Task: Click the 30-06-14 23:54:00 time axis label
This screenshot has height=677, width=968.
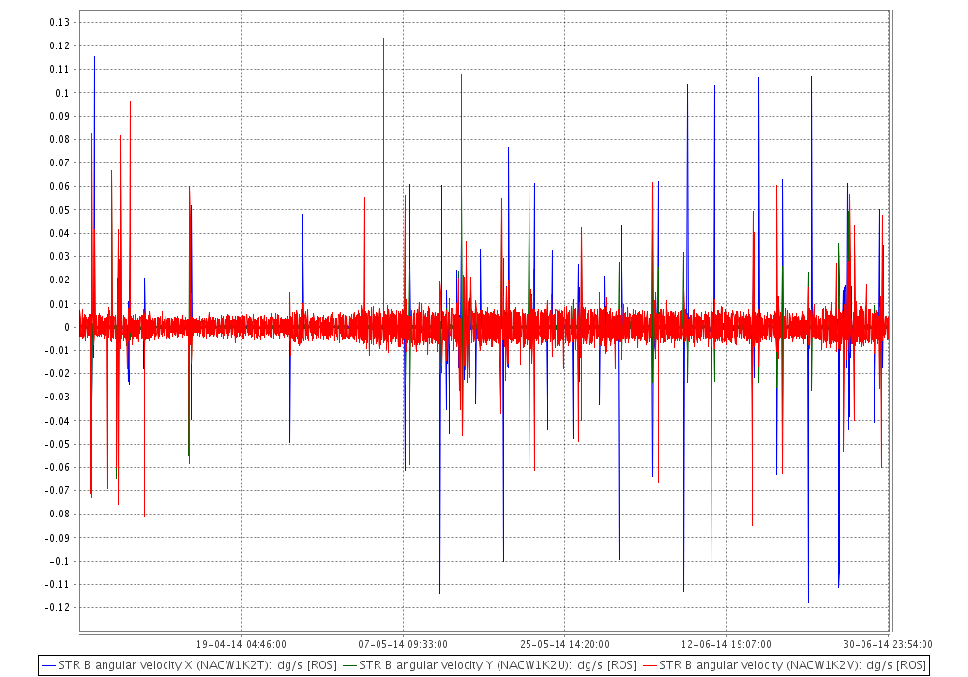Action: (x=888, y=644)
